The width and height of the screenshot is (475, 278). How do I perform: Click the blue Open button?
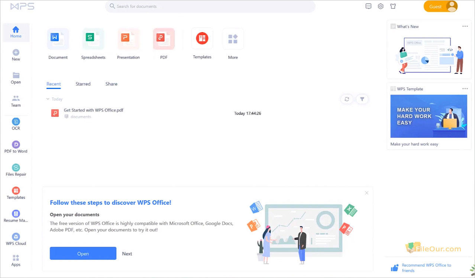click(83, 254)
